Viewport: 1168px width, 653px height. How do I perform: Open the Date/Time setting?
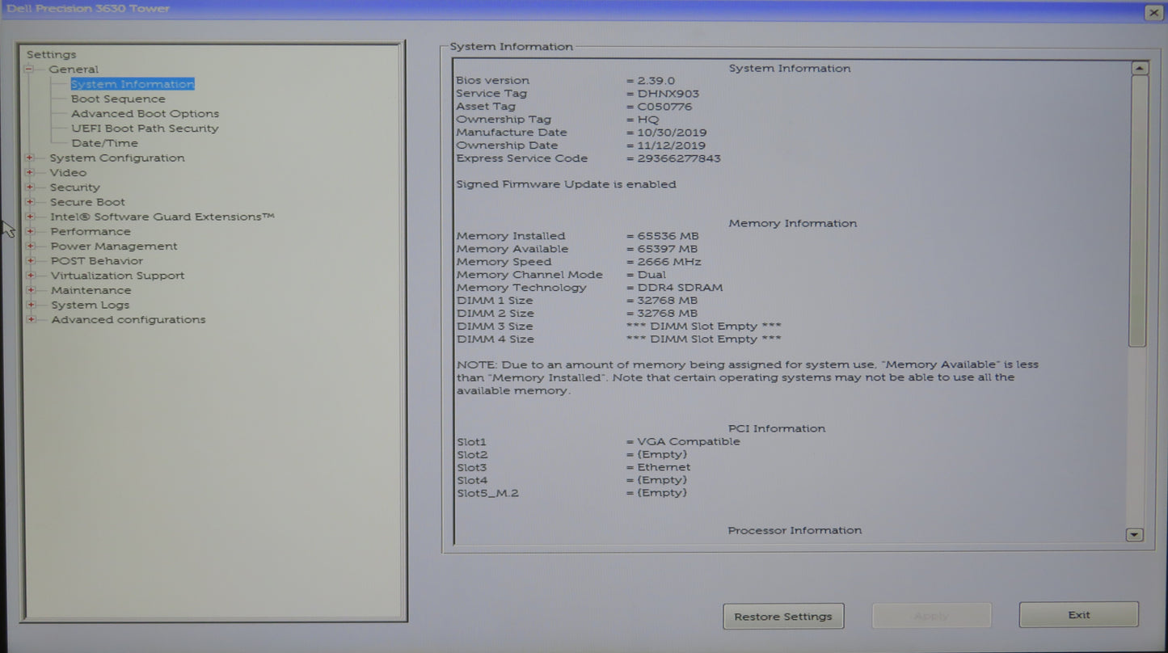click(104, 143)
